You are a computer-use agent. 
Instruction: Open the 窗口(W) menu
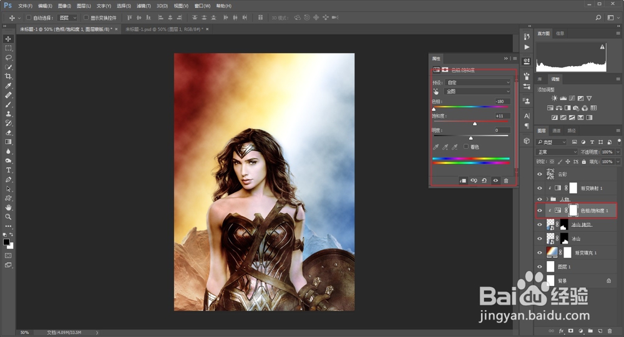[x=202, y=6]
